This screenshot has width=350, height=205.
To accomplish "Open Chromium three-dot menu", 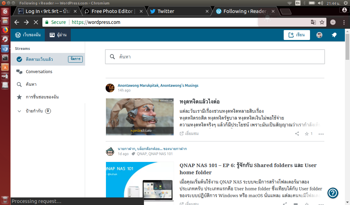I will tap(344, 22).
